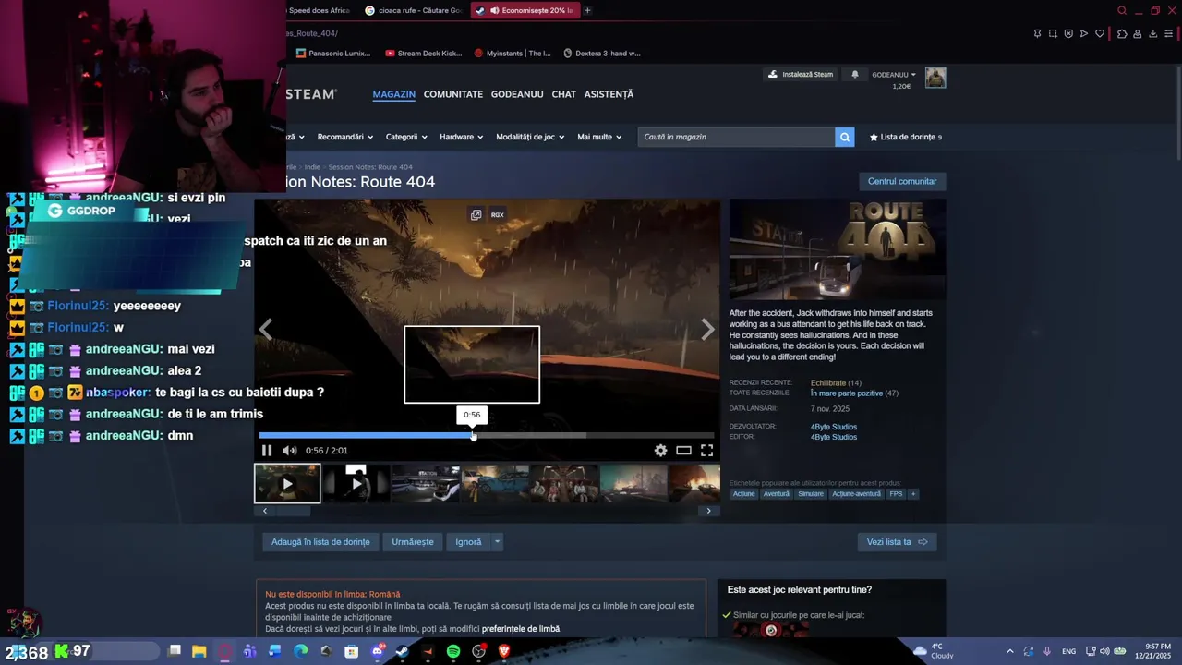Select the Station screenshot thumbnail
The image size is (1182, 665).
coord(426,484)
